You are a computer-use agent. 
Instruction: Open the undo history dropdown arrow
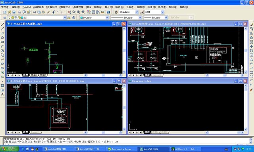pyautogui.click(x=58, y=12)
